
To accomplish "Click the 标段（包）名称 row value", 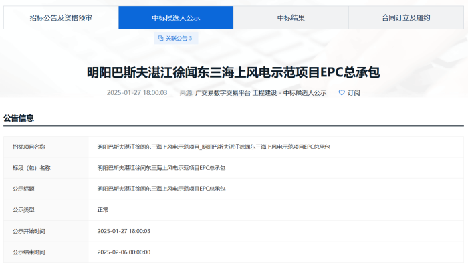I will 161,168.
